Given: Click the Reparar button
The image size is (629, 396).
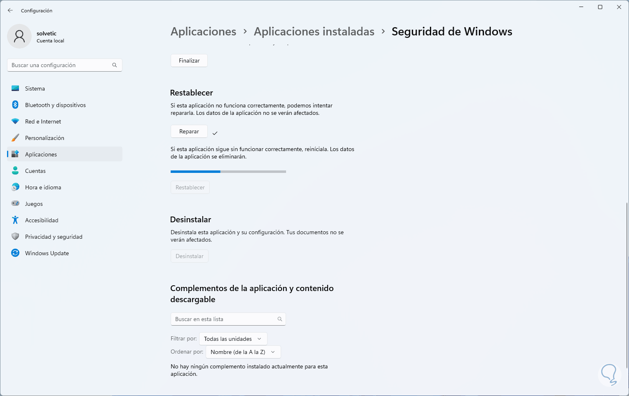Looking at the screenshot, I should coord(189,131).
